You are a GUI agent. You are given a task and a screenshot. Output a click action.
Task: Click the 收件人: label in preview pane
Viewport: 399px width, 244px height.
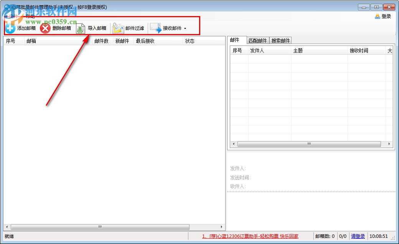(238, 186)
